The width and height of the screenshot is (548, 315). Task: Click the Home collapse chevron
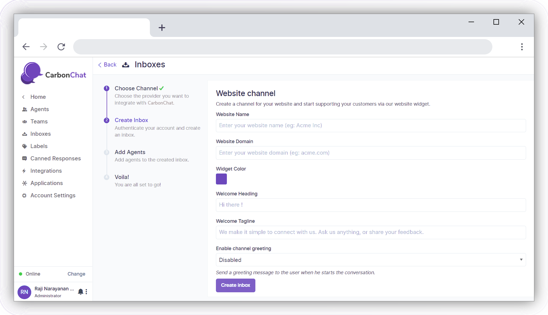click(24, 97)
